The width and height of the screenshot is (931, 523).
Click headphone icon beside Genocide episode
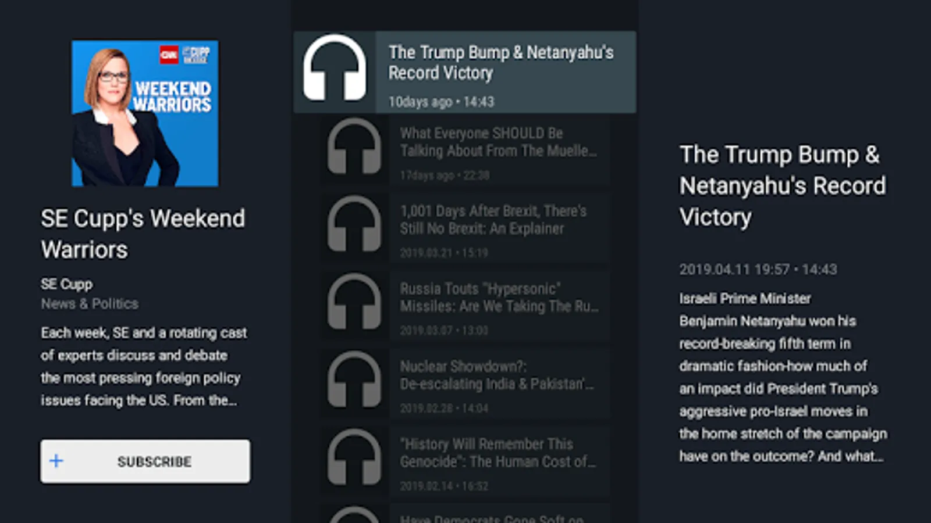pyautogui.click(x=354, y=458)
